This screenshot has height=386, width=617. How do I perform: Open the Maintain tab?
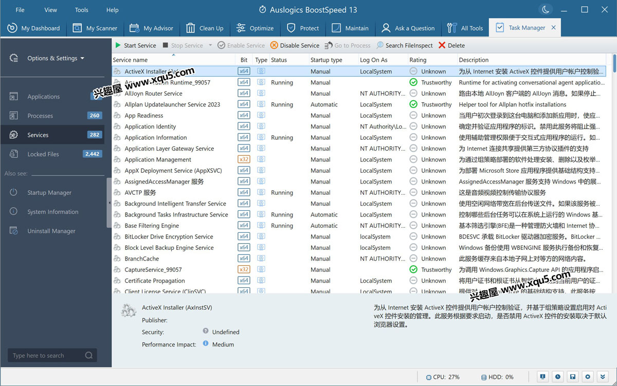click(x=350, y=28)
